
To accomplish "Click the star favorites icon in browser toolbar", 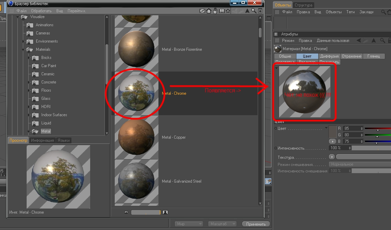I will click(x=228, y=11).
